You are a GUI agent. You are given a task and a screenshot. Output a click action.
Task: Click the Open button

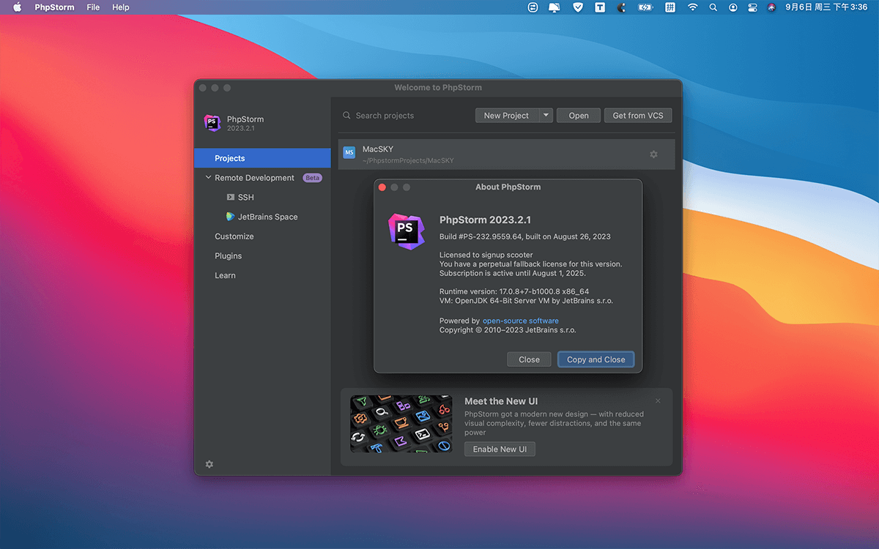click(x=579, y=116)
